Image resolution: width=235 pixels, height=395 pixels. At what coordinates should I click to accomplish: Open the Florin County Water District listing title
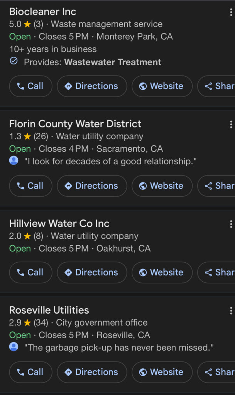75,124
